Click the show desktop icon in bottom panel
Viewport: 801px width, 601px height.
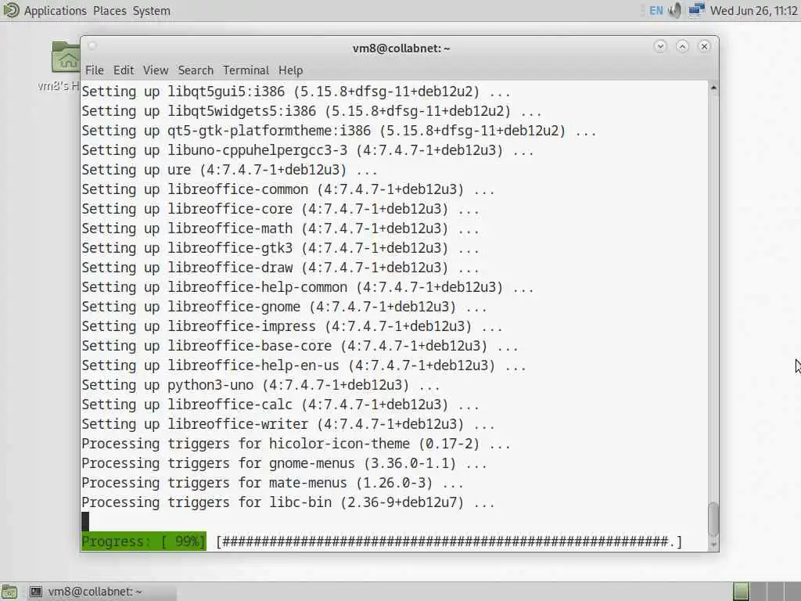point(9,592)
